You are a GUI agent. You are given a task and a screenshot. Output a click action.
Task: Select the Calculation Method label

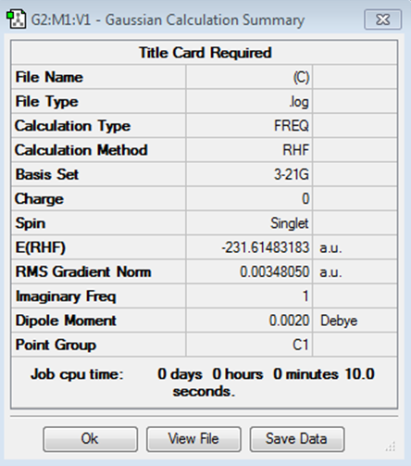pos(81,150)
